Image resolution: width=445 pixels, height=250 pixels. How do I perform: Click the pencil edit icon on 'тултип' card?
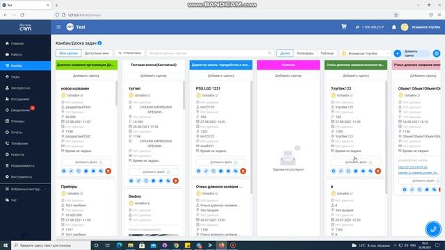point(138,181)
